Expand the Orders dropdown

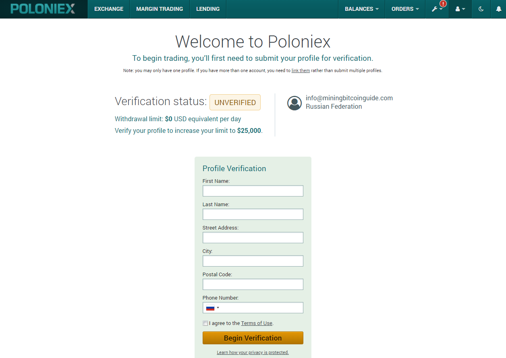coord(405,9)
